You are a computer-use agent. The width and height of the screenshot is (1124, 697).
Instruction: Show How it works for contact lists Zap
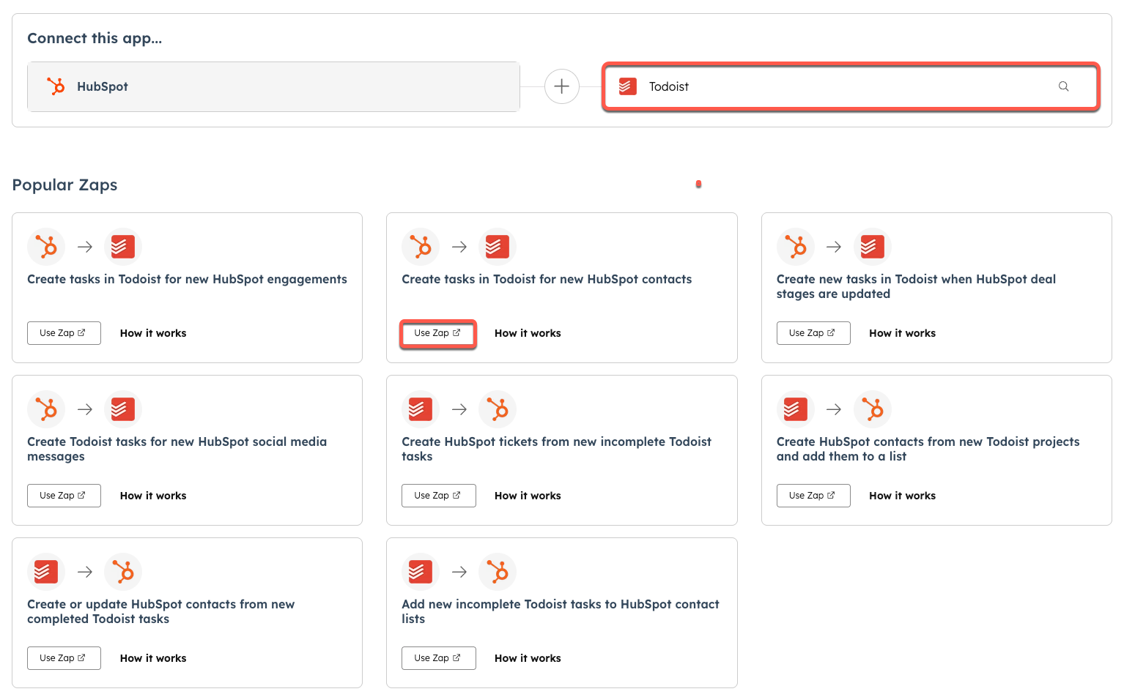tap(528, 658)
